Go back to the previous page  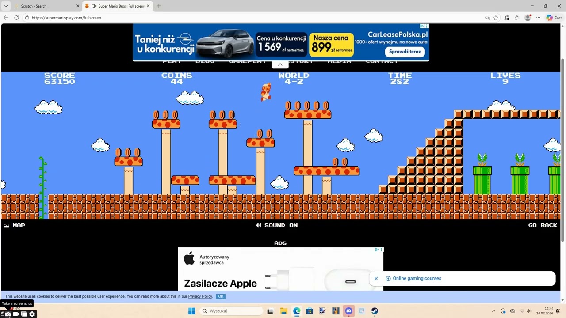pyautogui.click(x=6, y=18)
